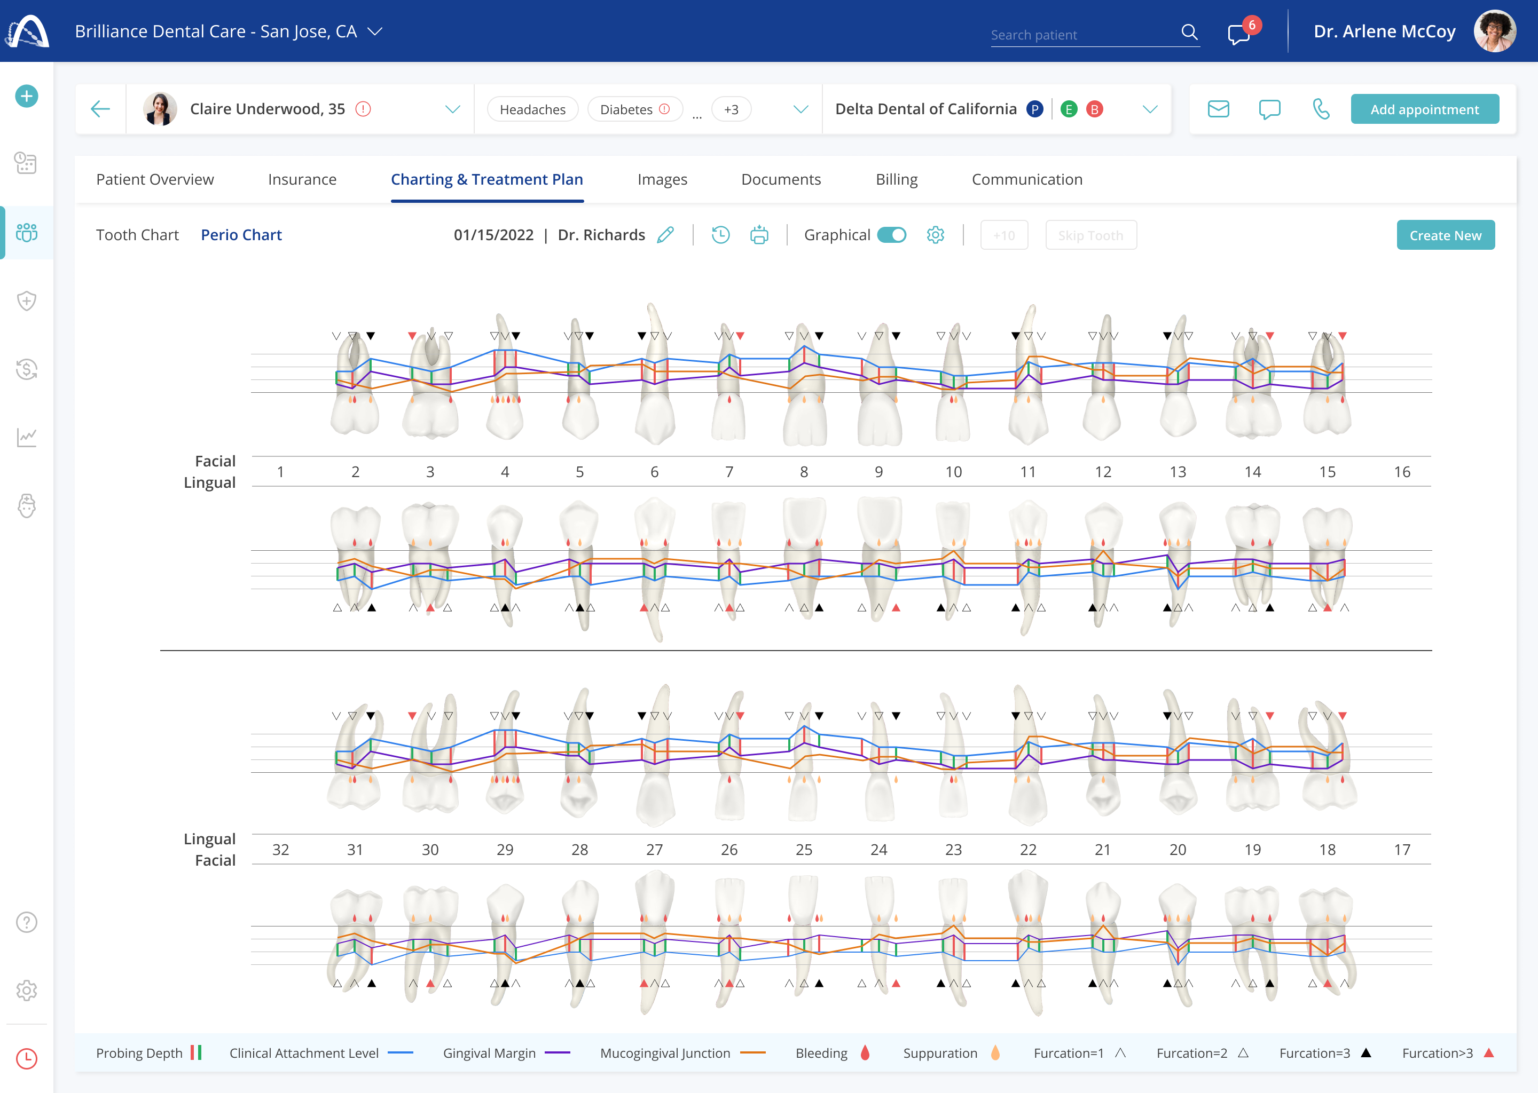This screenshot has width=1538, height=1093.
Task: Select upper tooth number 14
Action: 1252,472
